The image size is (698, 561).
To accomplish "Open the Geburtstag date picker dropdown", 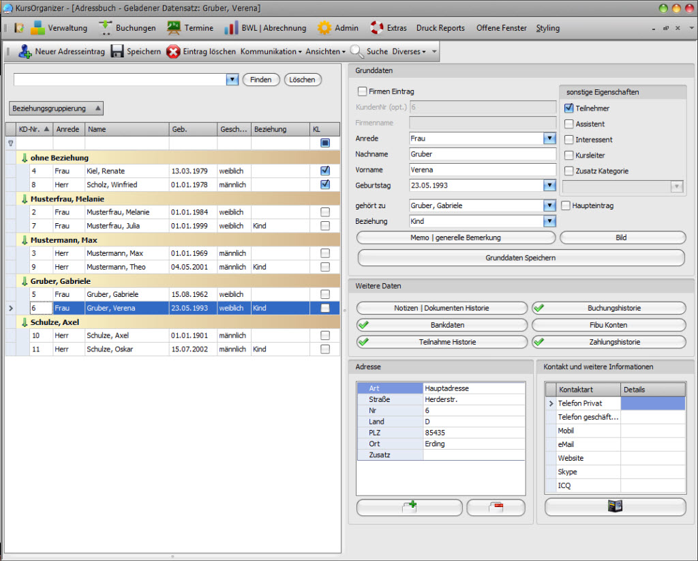I will (x=550, y=186).
